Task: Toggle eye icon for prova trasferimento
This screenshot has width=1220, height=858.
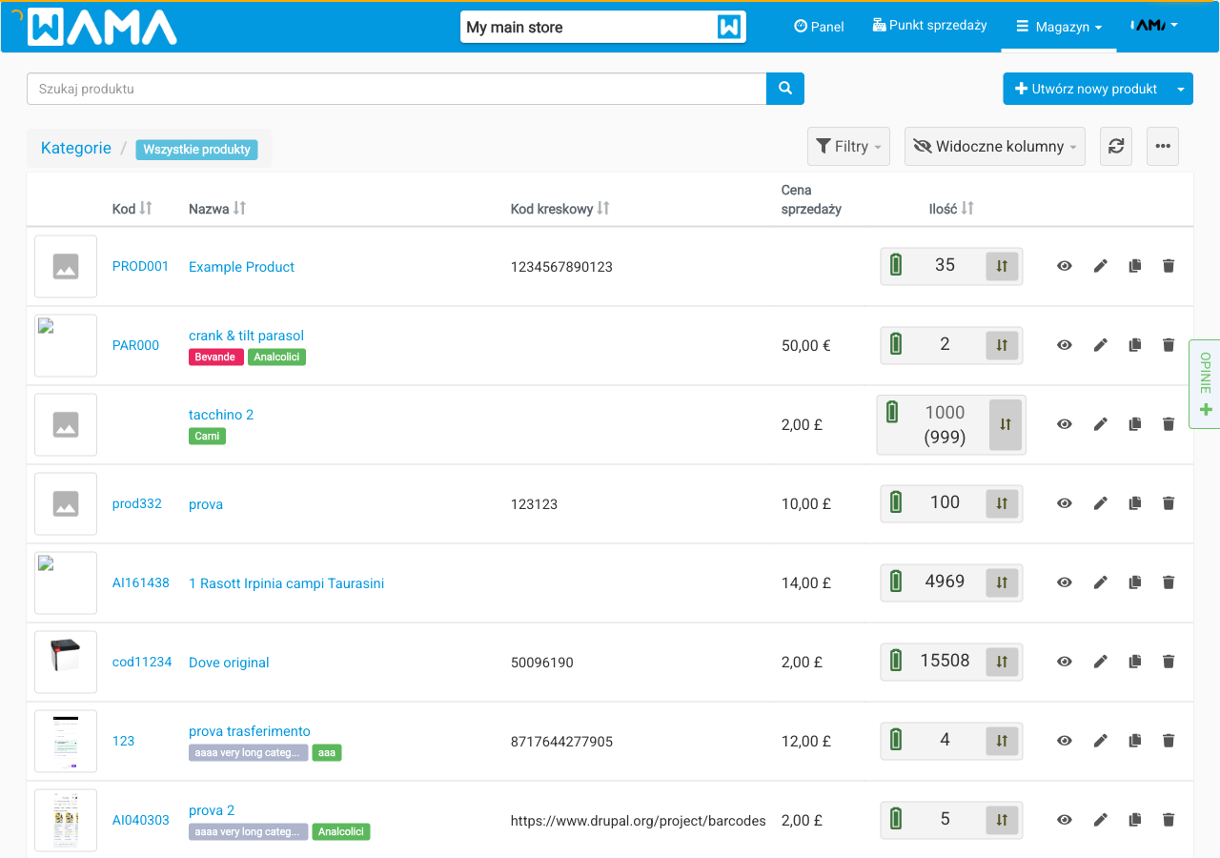Action: 1065,741
